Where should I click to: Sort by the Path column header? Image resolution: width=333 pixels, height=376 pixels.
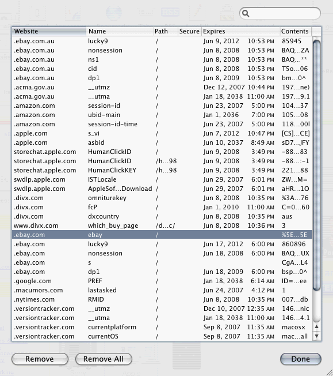click(166, 31)
